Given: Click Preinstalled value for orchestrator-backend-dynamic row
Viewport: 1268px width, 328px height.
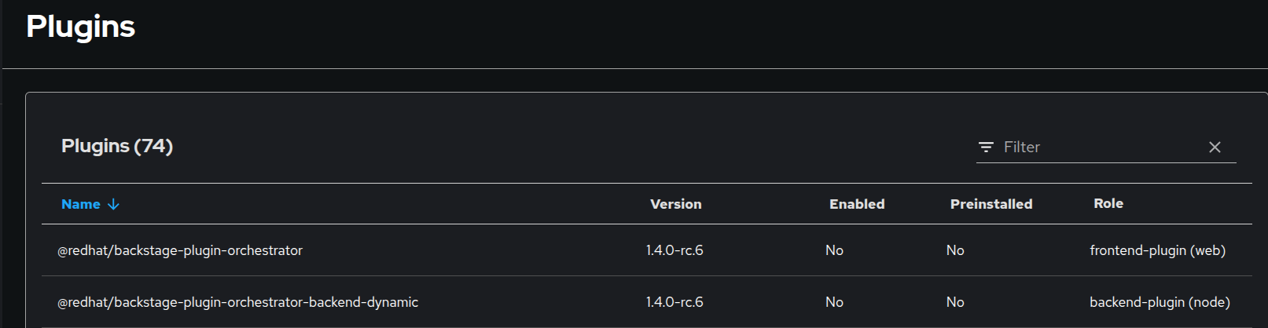Looking at the screenshot, I should click(x=955, y=302).
